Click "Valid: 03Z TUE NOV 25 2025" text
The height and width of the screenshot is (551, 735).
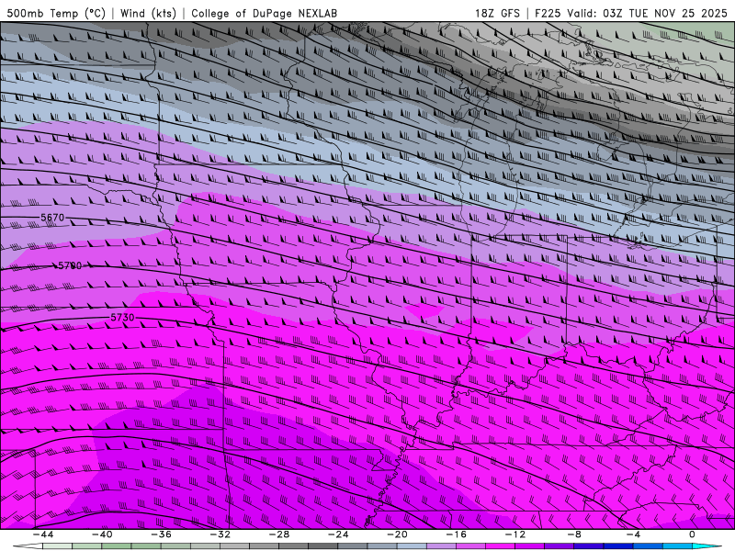[x=648, y=13]
